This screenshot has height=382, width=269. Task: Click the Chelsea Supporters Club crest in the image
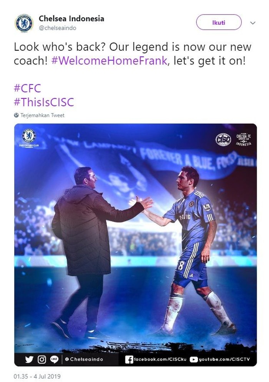[29, 138]
